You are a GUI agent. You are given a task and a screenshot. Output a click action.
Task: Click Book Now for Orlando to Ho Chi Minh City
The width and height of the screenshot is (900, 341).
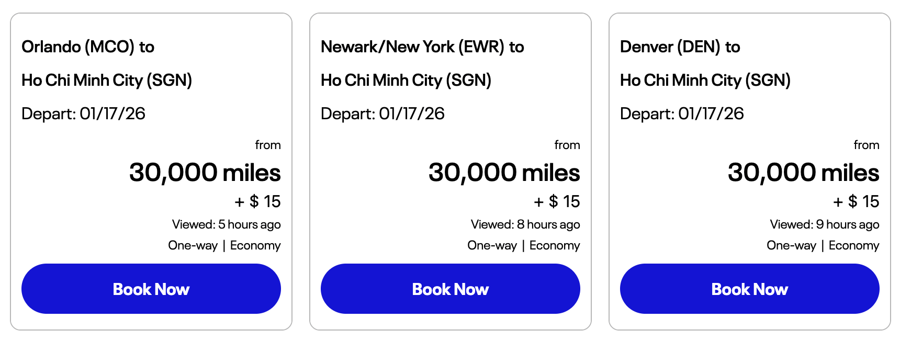pos(151,288)
